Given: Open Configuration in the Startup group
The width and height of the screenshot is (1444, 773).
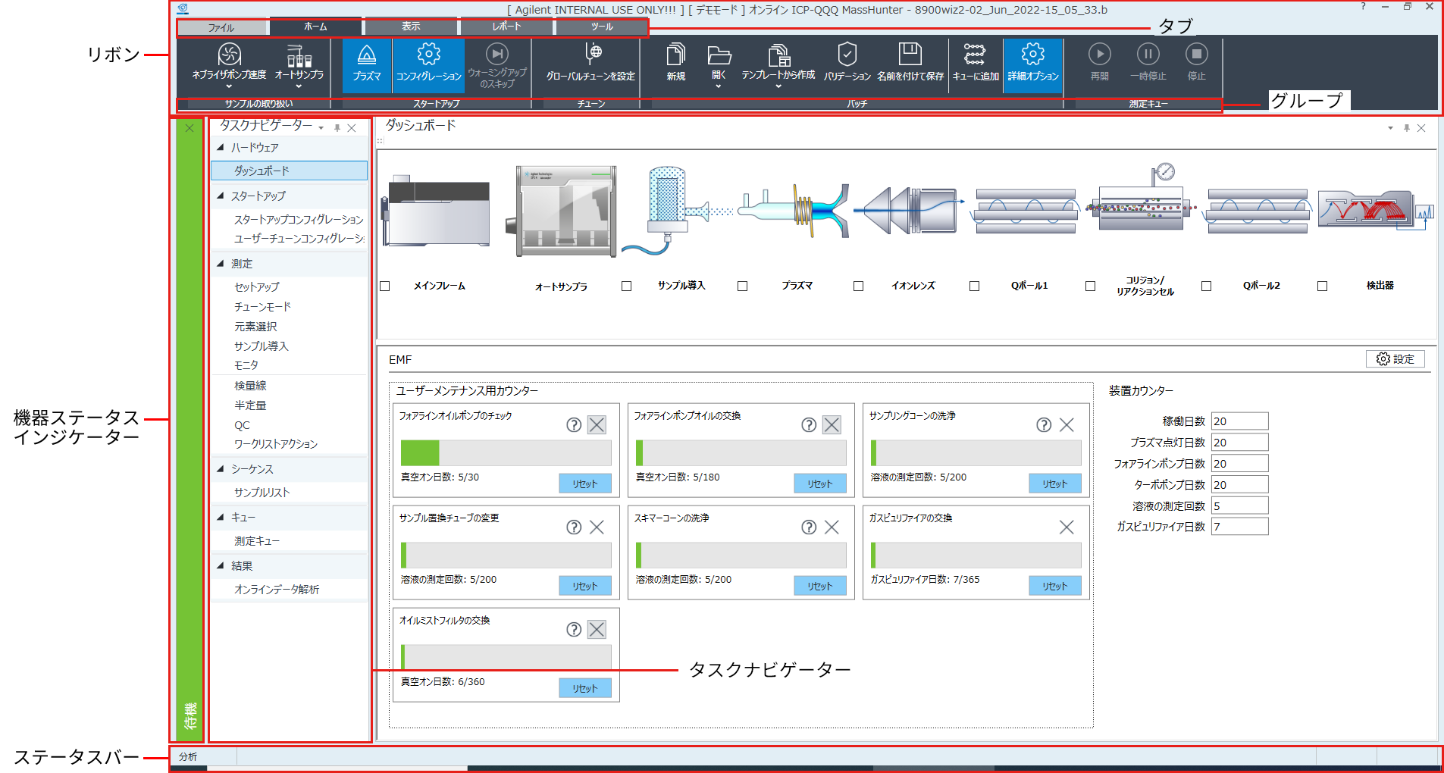Looking at the screenshot, I should [428, 64].
